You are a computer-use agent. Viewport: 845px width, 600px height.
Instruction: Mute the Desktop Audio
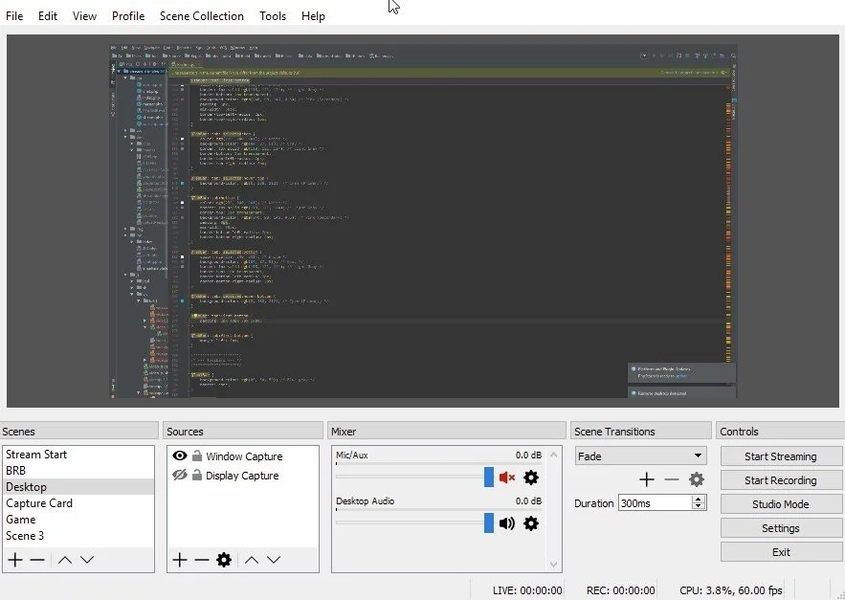point(507,523)
